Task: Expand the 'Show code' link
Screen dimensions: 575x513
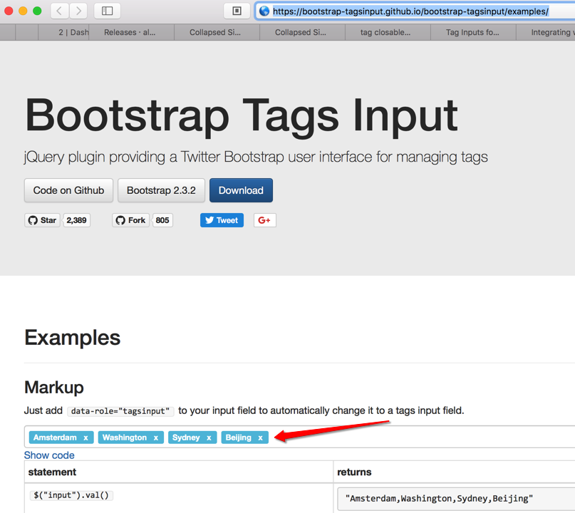Action: [x=49, y=455]
